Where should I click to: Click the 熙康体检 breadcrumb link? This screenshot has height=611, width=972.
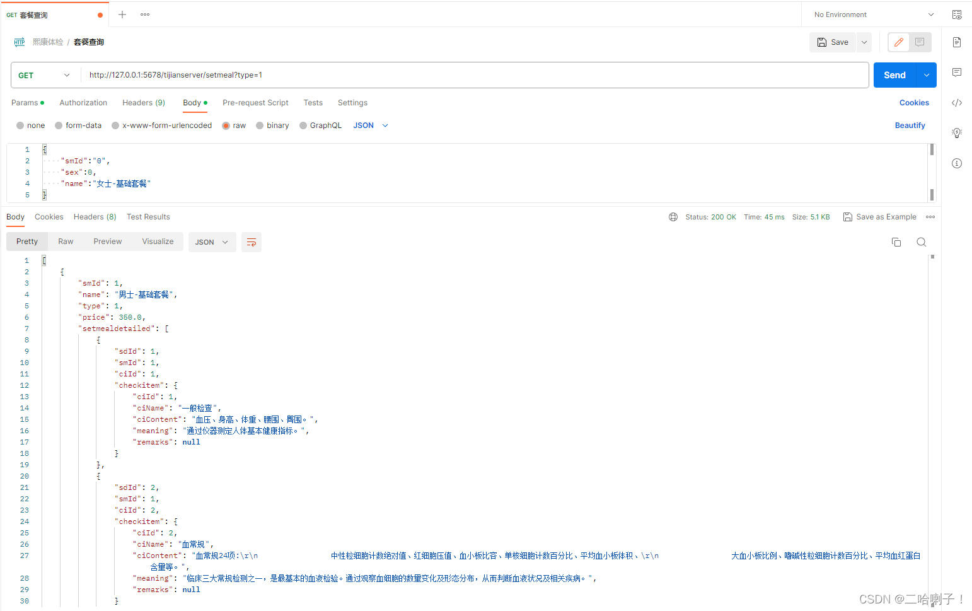click(48, 42)
